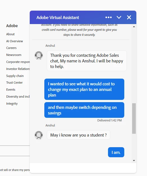Click the 'Thank you for contacting Adobe Sales' message

coord(87,61)
